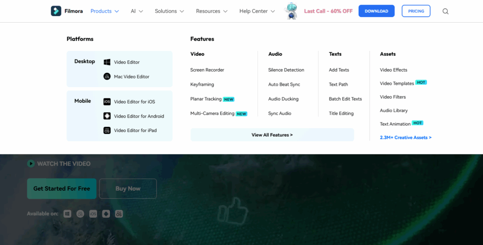
Task: Expand the Resources menu chevron
Action: (225, 11)
